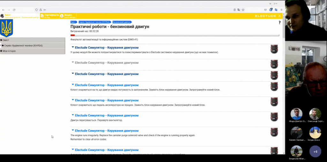The image size is (327, 162).
Task: Toggle triangle for 'потужність із запізненням' row
Action: pos(73,85)
